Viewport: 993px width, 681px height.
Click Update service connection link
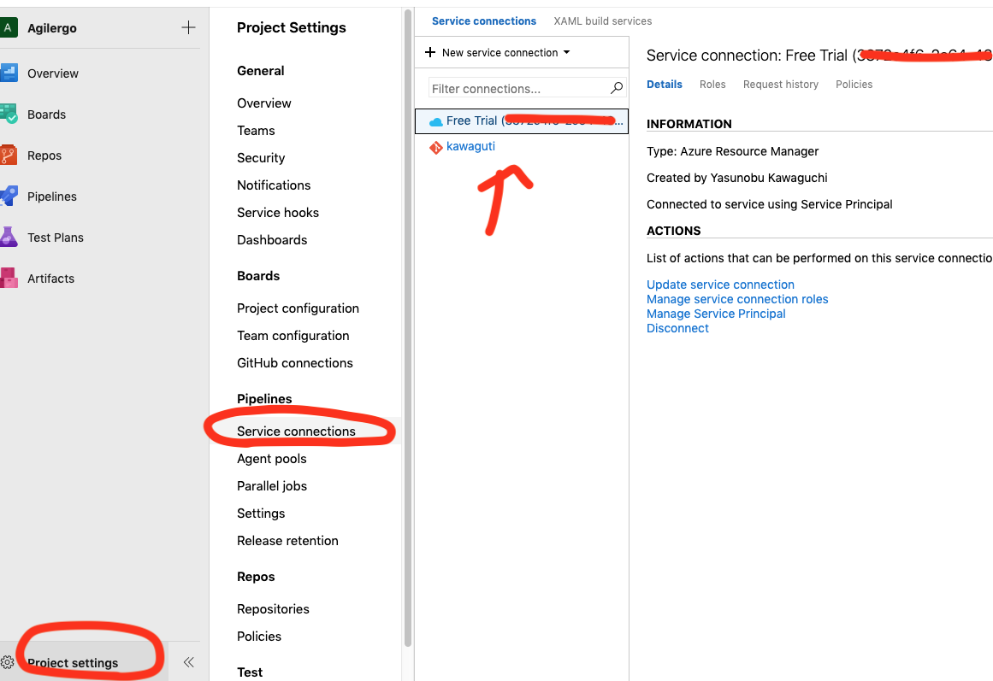(x=720, y=285)
